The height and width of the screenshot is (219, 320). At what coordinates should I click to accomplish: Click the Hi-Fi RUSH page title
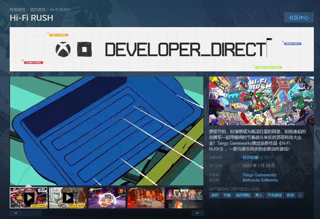[x=31, y=18]
